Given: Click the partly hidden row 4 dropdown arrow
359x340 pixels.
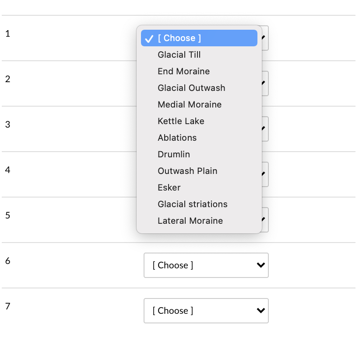Looking at the screenshot, I should [264, 174].
